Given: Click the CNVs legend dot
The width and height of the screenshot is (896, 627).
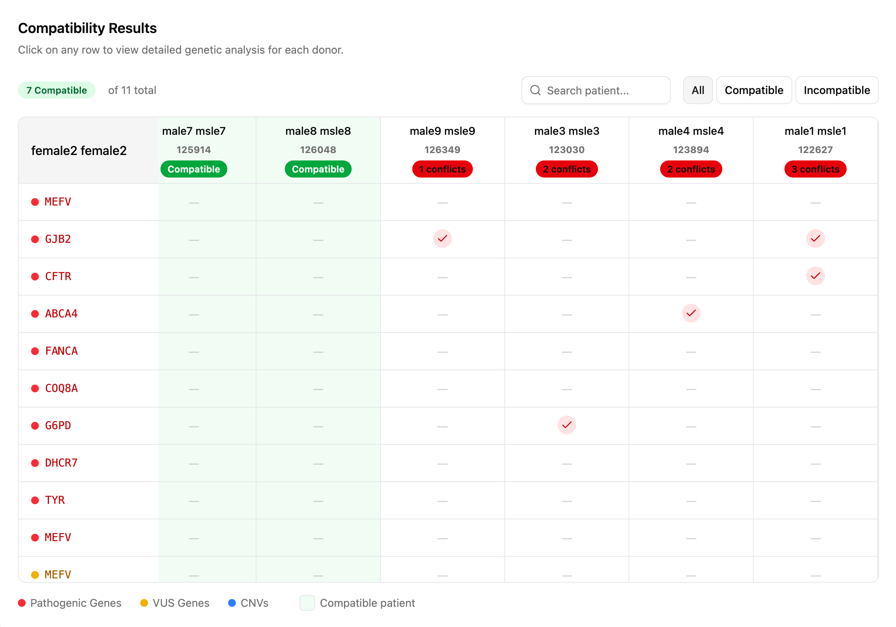Looking at the screenshot, I should click(x=233, y=603).
